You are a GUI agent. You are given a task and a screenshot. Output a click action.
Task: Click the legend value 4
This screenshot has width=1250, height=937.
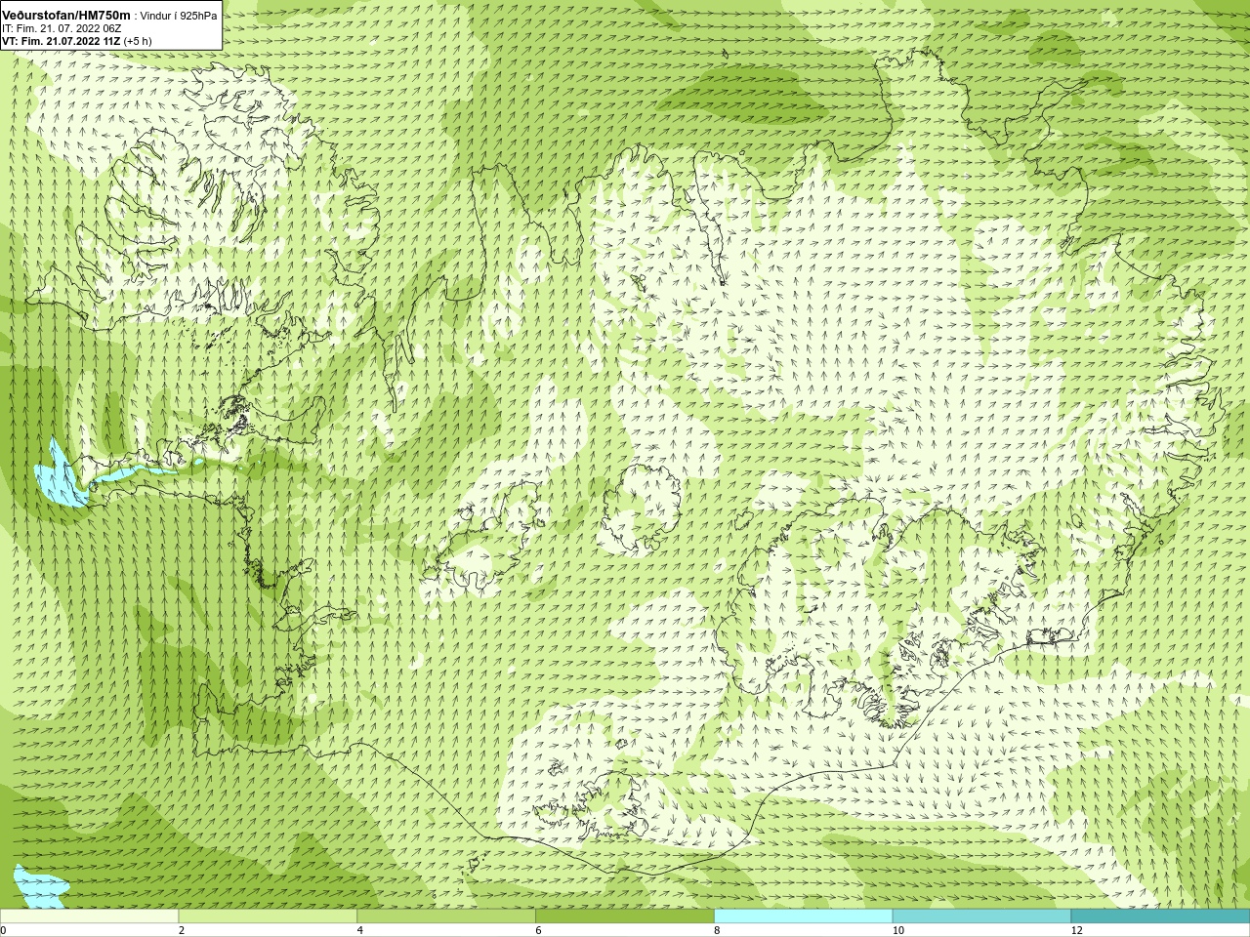tap(360, 930)
